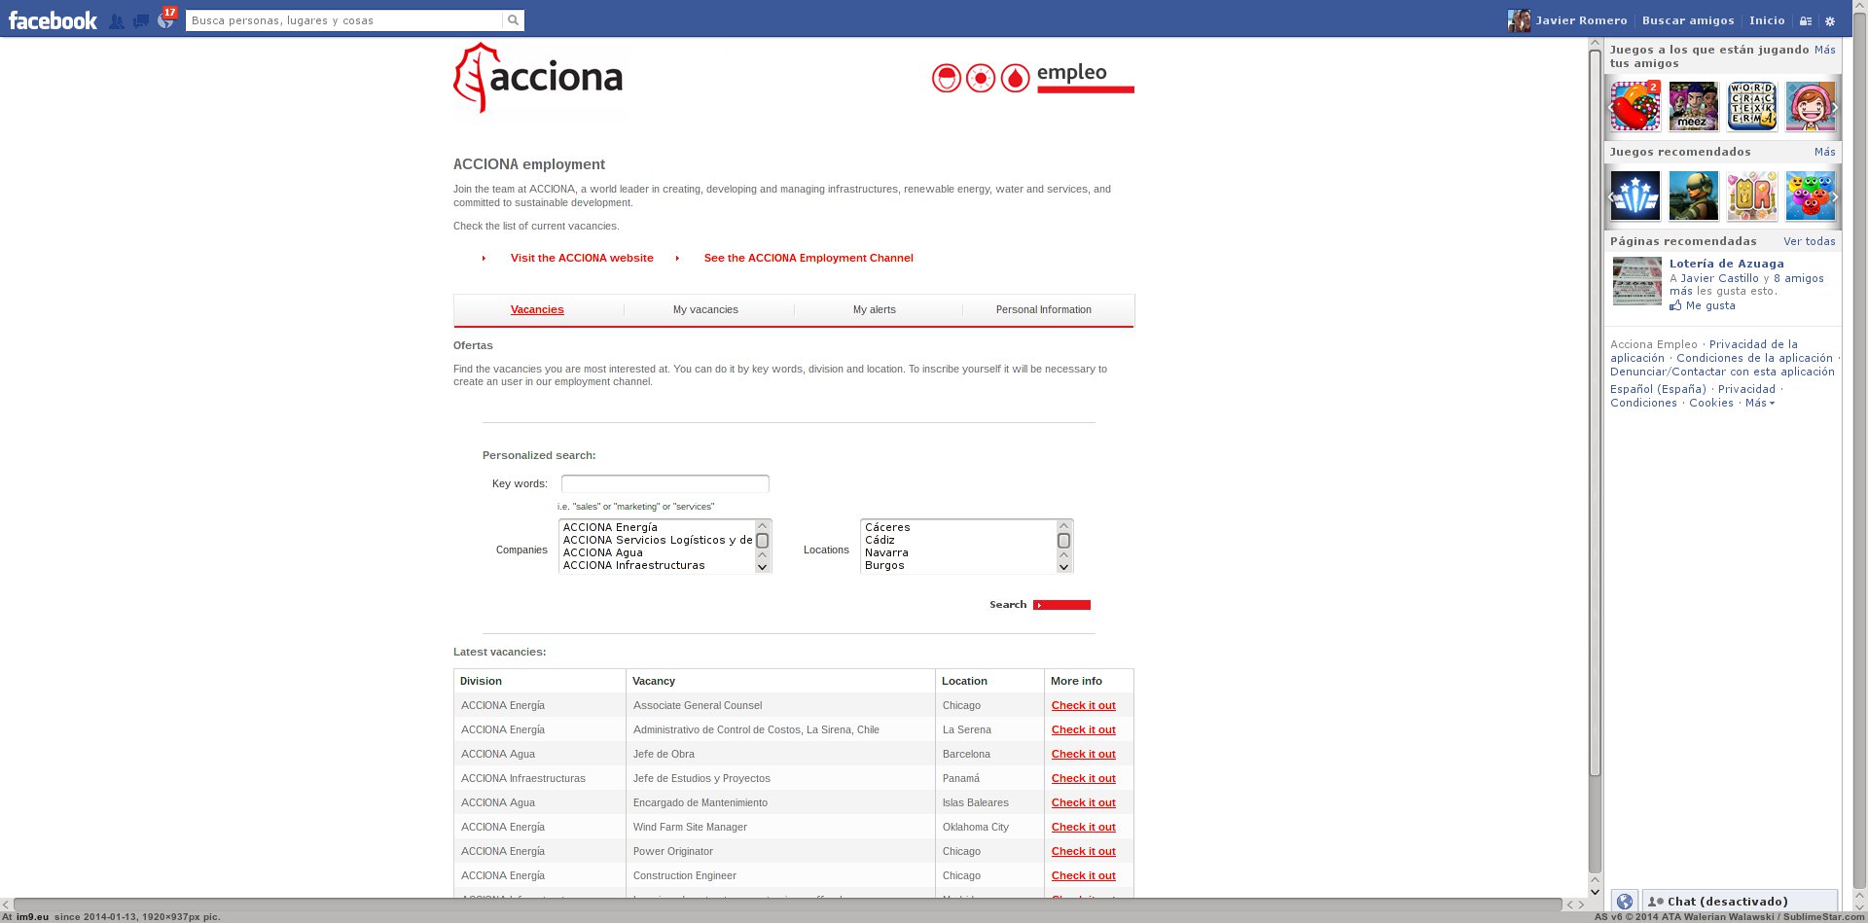Open the Personal Information tab
Screen dimensions: 1868x923
1043,309
